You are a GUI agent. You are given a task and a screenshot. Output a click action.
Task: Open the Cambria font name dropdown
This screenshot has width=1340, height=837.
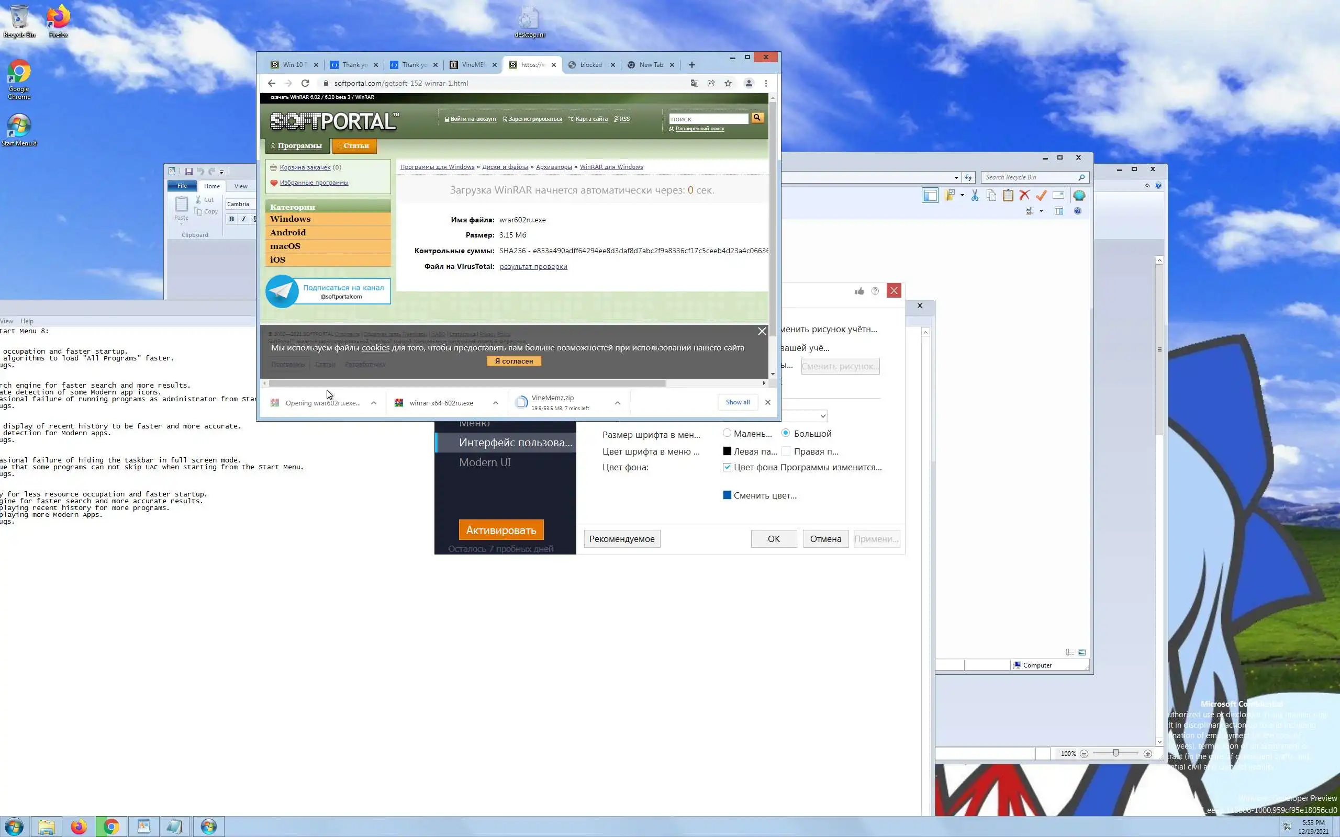(x=240, y=204)
